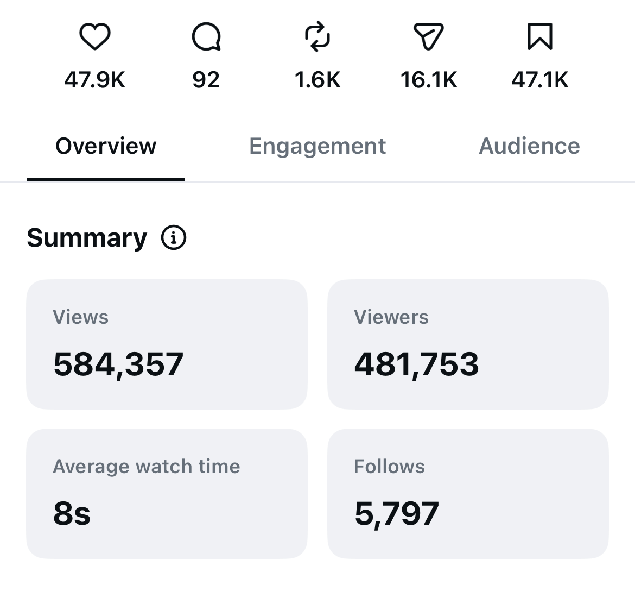The width and height of the screenshot is (635, 591).
Task: Select the 1.6K reposts count
Action: coord(317,79)
